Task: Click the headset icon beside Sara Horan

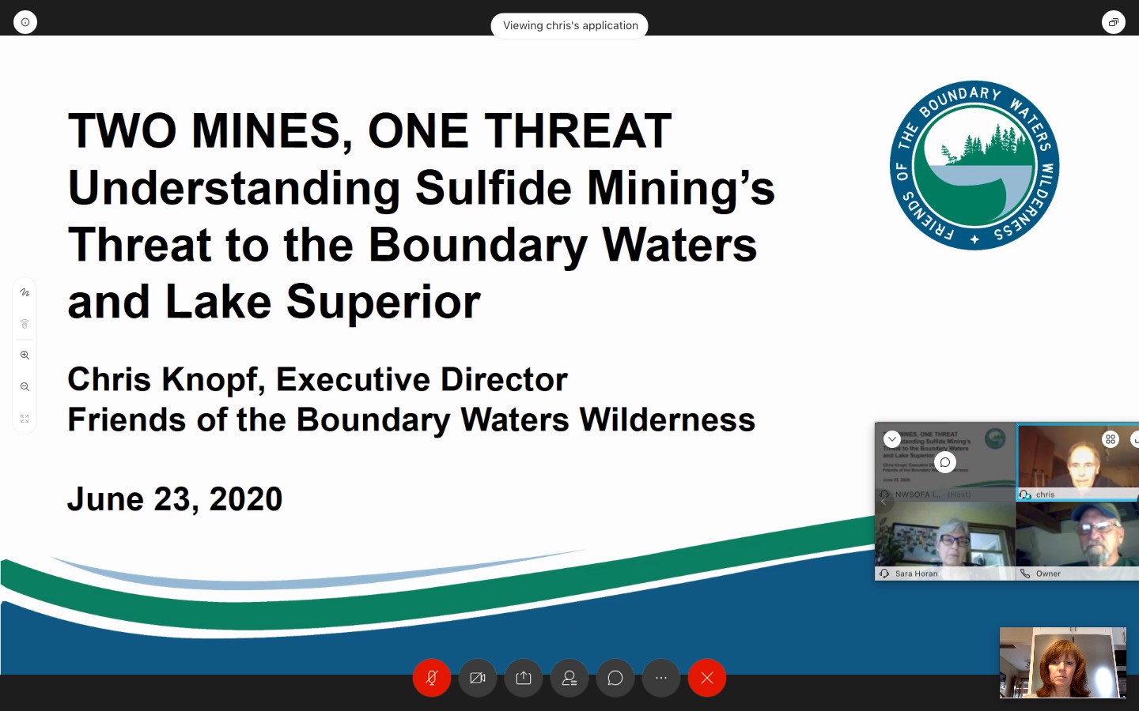Action: point(884,574)
